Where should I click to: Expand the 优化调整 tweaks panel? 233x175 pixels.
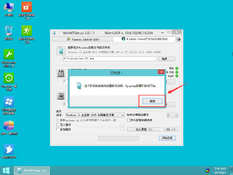click(x=144, y=129)
